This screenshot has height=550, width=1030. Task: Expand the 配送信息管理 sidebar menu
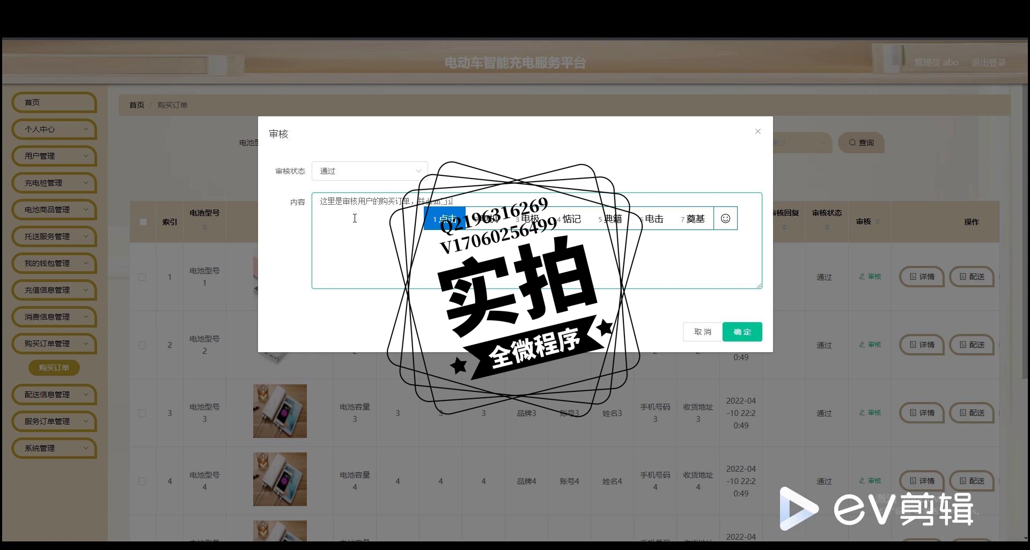(54, 395)
